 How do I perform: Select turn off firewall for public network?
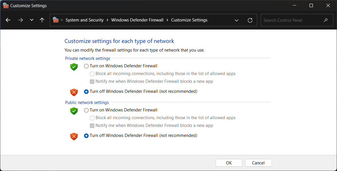(x=86, y=136)
